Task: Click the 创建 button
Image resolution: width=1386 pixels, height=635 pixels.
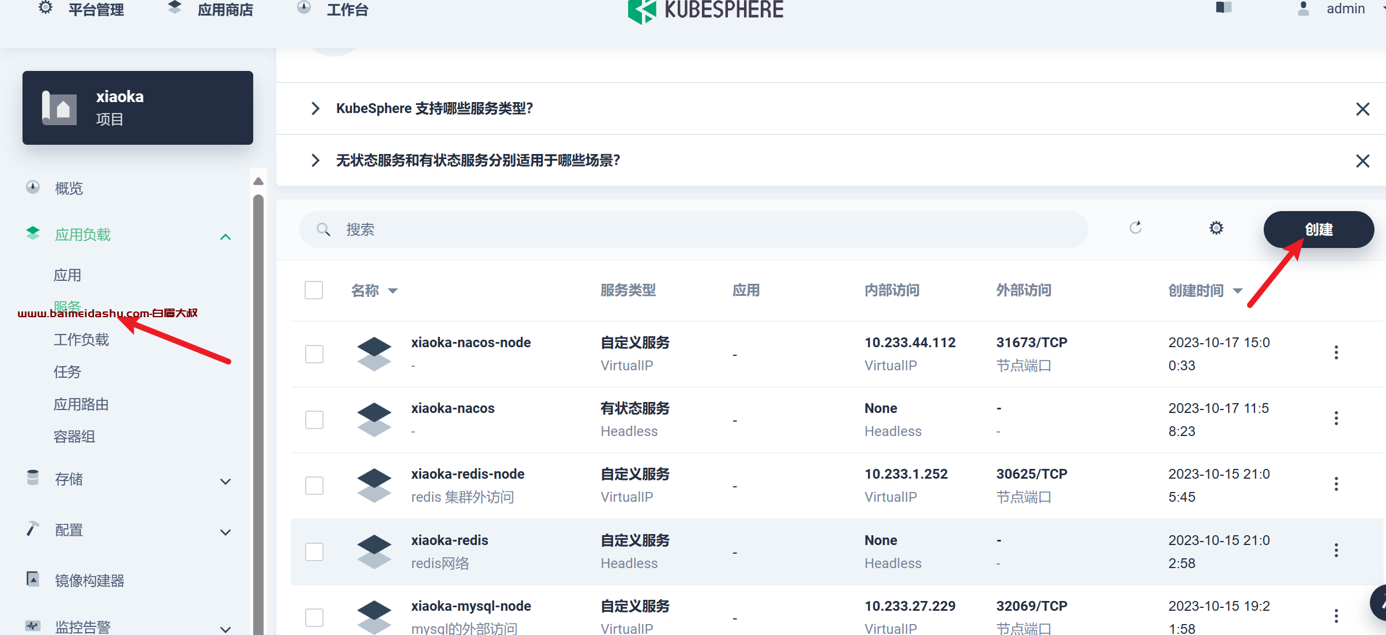Action: (x=1319, y=230)
